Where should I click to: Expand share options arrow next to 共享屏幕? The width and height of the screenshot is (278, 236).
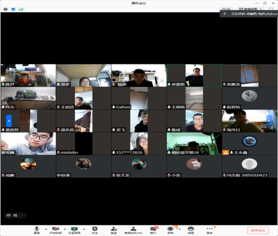coord(84,229)
